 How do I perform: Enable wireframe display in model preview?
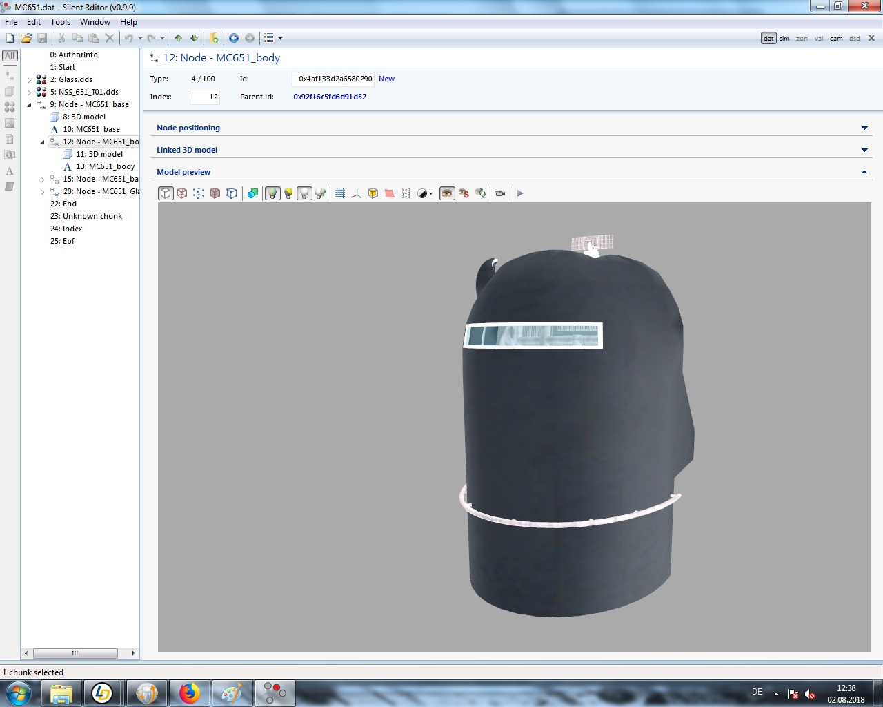(182, 193)
